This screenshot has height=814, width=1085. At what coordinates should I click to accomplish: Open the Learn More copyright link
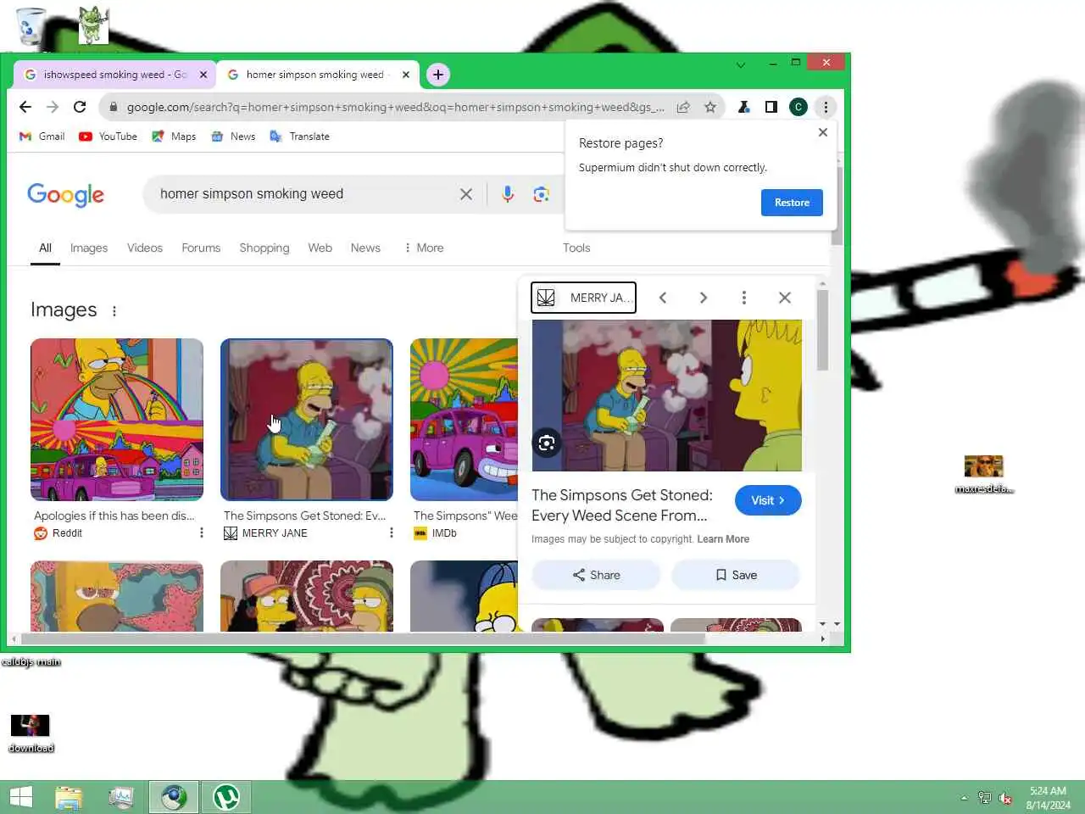pyautogui.click(x=723, y=539)
